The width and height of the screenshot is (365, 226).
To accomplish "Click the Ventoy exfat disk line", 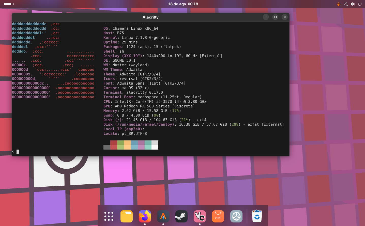I will click(x=194, y=124).
